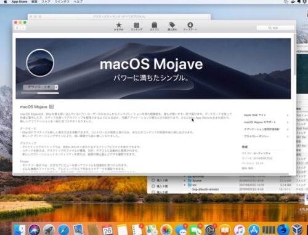Open the Apple Web サイト link
The image size is (308, 235).
[255, 115]
